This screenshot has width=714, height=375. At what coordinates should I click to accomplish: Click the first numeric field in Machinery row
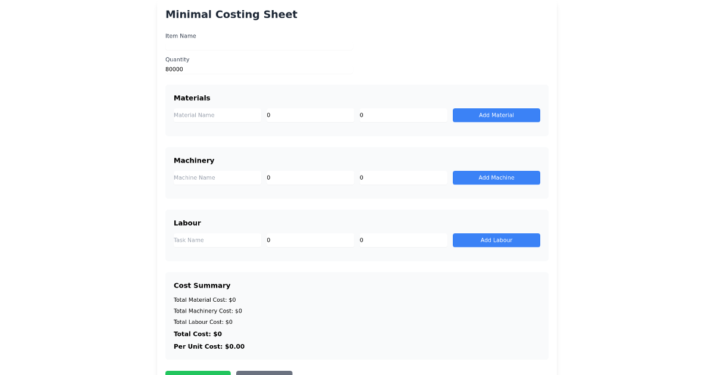coord(309,177)
